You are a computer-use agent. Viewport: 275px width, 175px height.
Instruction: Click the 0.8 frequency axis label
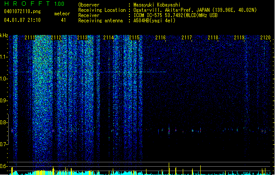[x=3, y=122]
